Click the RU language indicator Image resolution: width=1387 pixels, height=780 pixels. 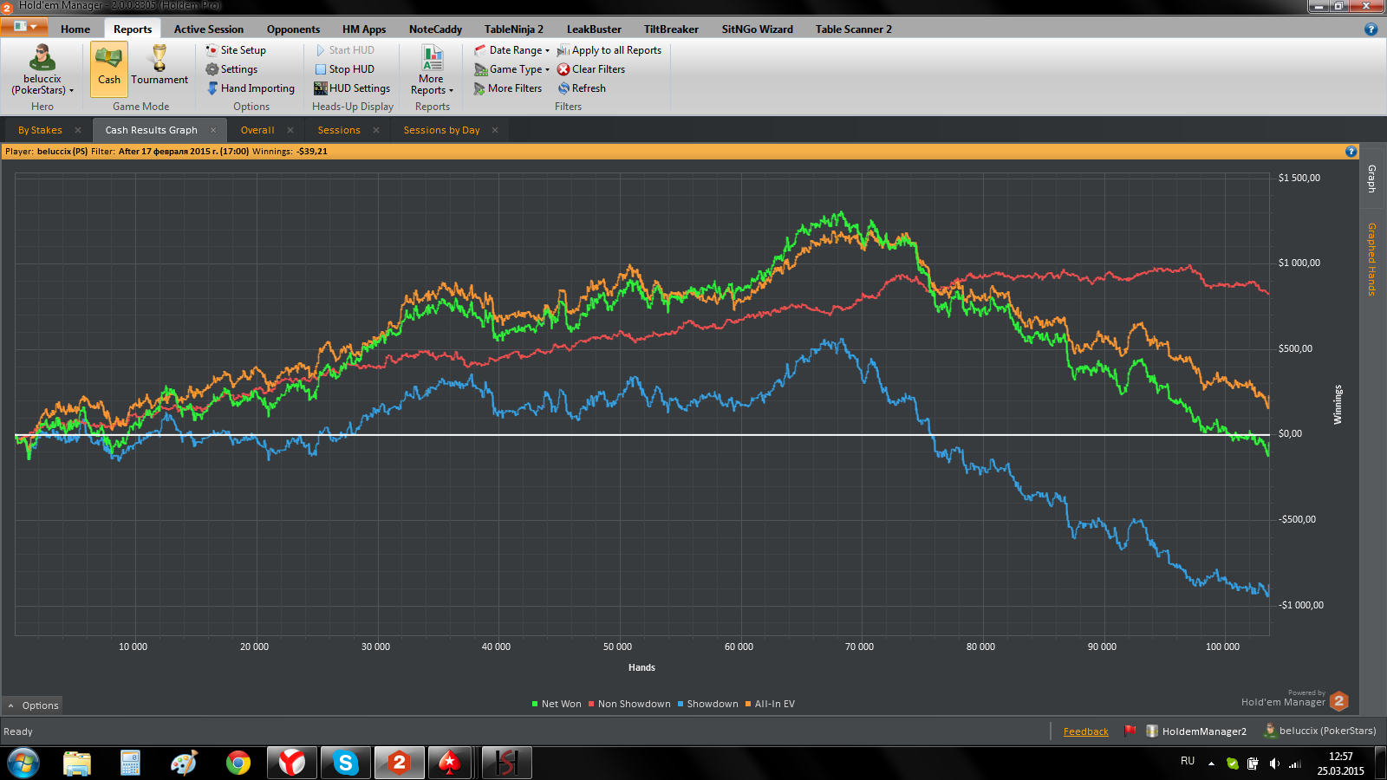(1188, 761)
